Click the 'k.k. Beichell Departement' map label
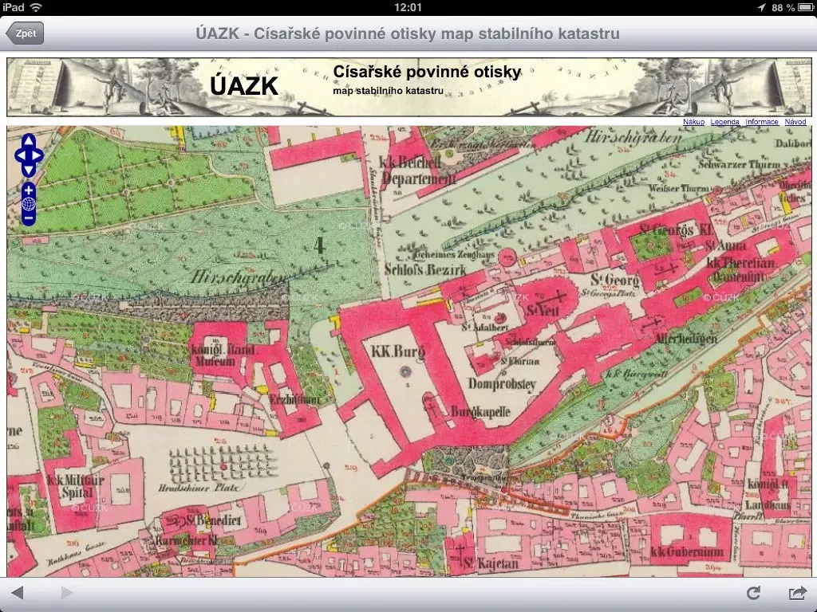 point(417,171)
